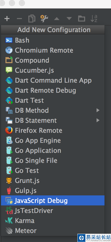This screenshot has height=242, width=111.
Task: Click the green Karma icon
Action: point(9,221)
